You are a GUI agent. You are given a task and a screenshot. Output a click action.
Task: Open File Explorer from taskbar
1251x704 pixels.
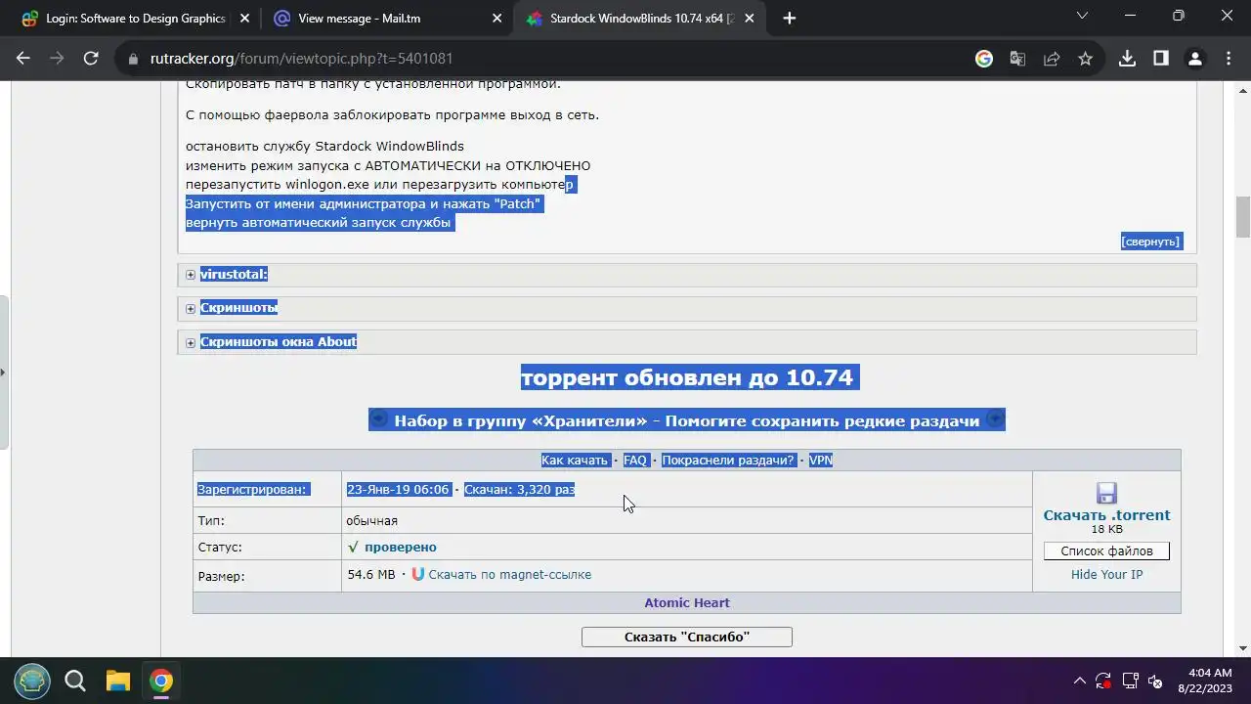(x=118, y=681)
